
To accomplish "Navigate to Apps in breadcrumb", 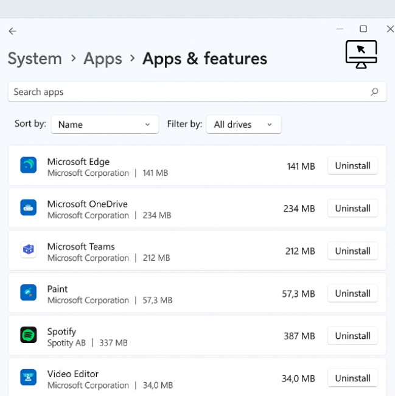I will [x=103, y=58].
